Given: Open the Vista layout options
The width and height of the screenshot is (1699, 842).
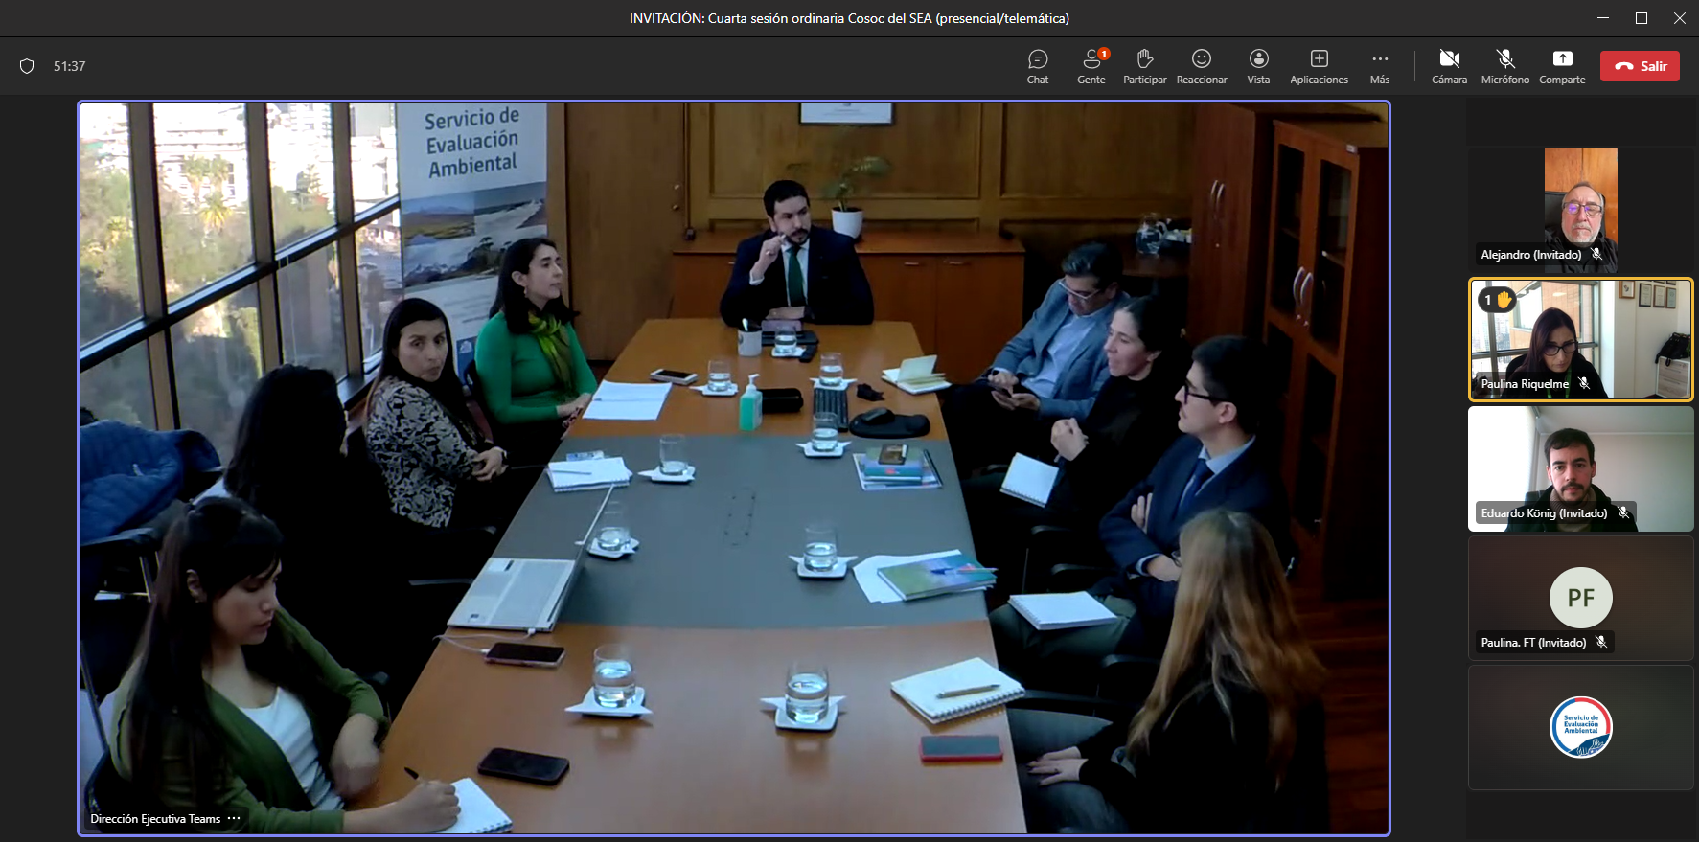Looking at the screenshot, I should click(x=1258, y=66).
